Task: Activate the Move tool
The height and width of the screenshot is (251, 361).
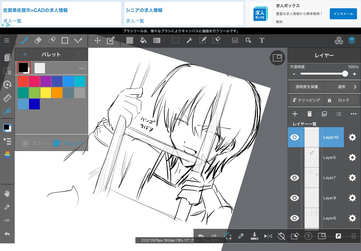Action: (97, 40)
